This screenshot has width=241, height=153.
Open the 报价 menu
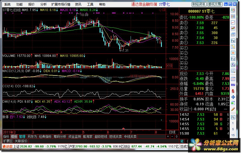[31, 4]
